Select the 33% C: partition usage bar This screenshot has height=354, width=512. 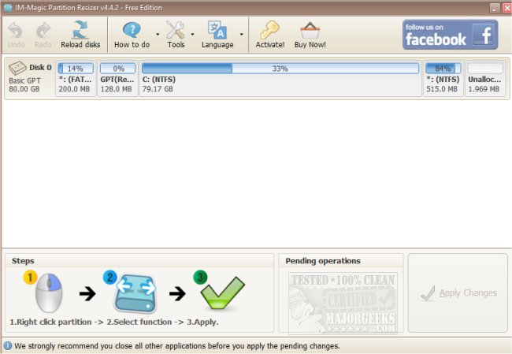280,69
